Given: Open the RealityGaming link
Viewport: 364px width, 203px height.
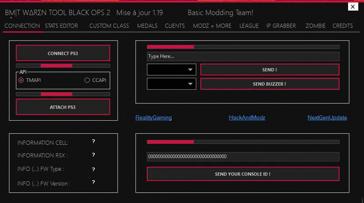Looking at the screenshot, I should pos(154,117).
